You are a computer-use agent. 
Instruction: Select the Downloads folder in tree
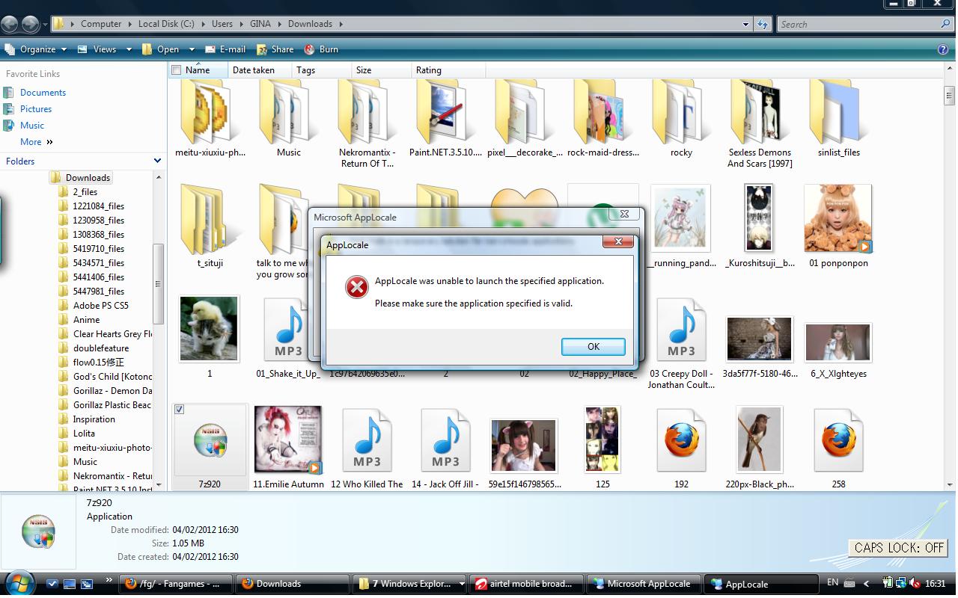tap(88, 178)
